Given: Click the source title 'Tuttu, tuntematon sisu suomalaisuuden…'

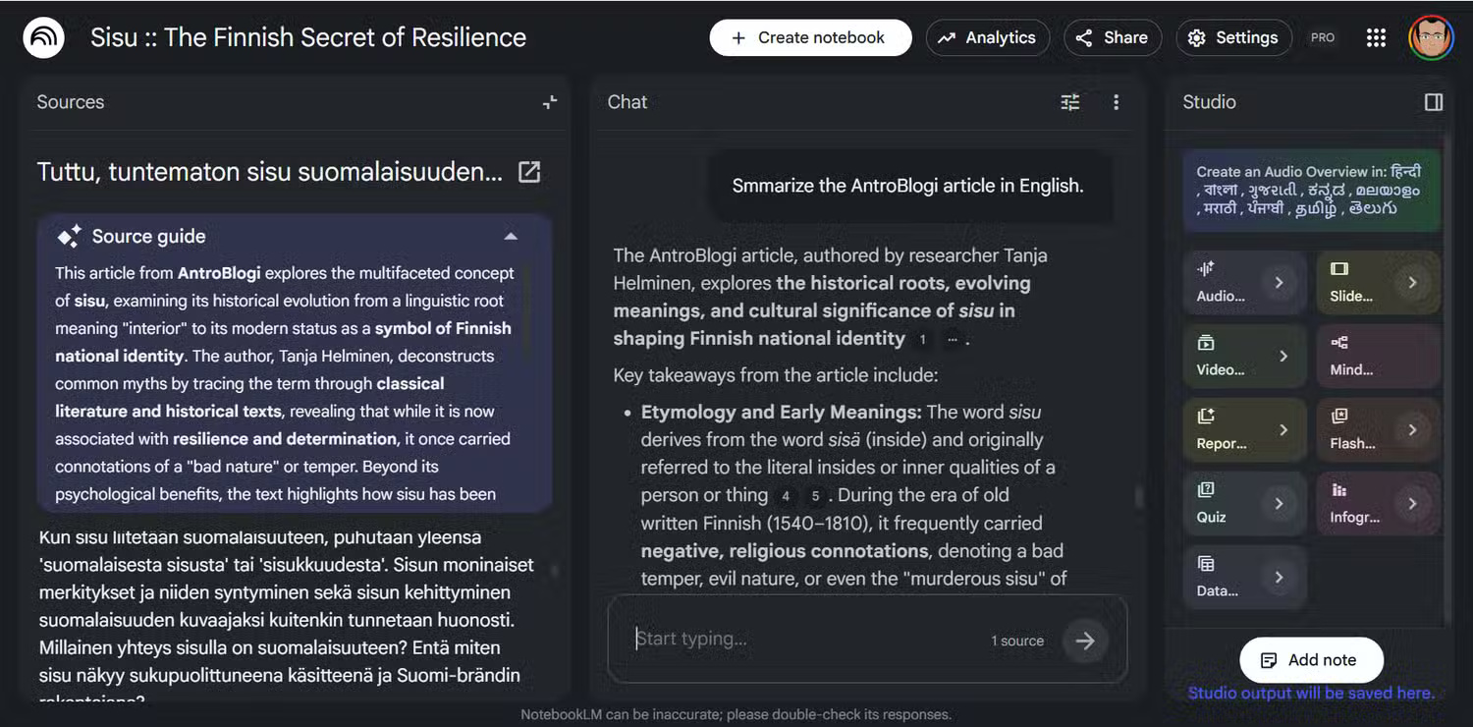Looking at the screenshot, I should coord(270,172).
